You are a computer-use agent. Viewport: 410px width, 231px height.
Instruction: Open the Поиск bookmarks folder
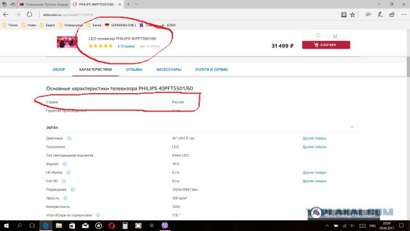[x=10, y=25]
